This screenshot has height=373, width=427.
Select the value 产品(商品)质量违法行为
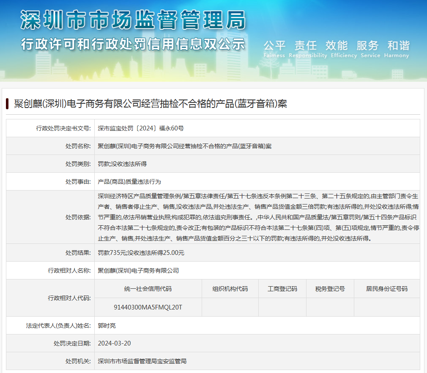click(x=129, y=182)
